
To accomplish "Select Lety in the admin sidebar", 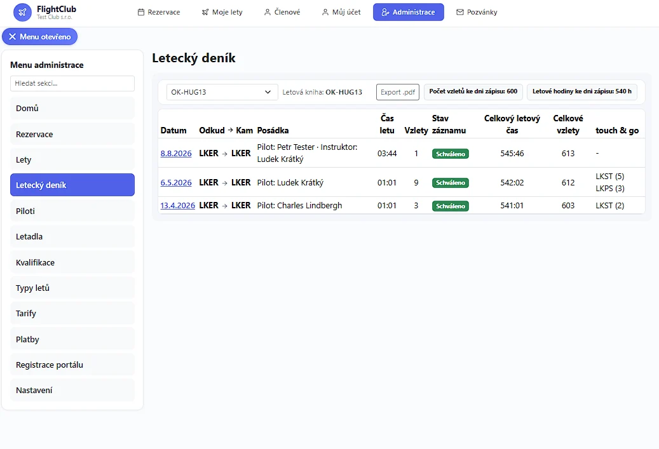I will 72,159.
